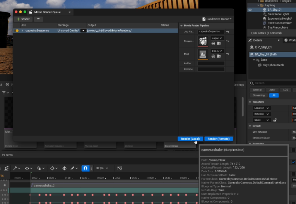Select the Movie Render Queue tab
296x204 pixels.
(47, 12)
